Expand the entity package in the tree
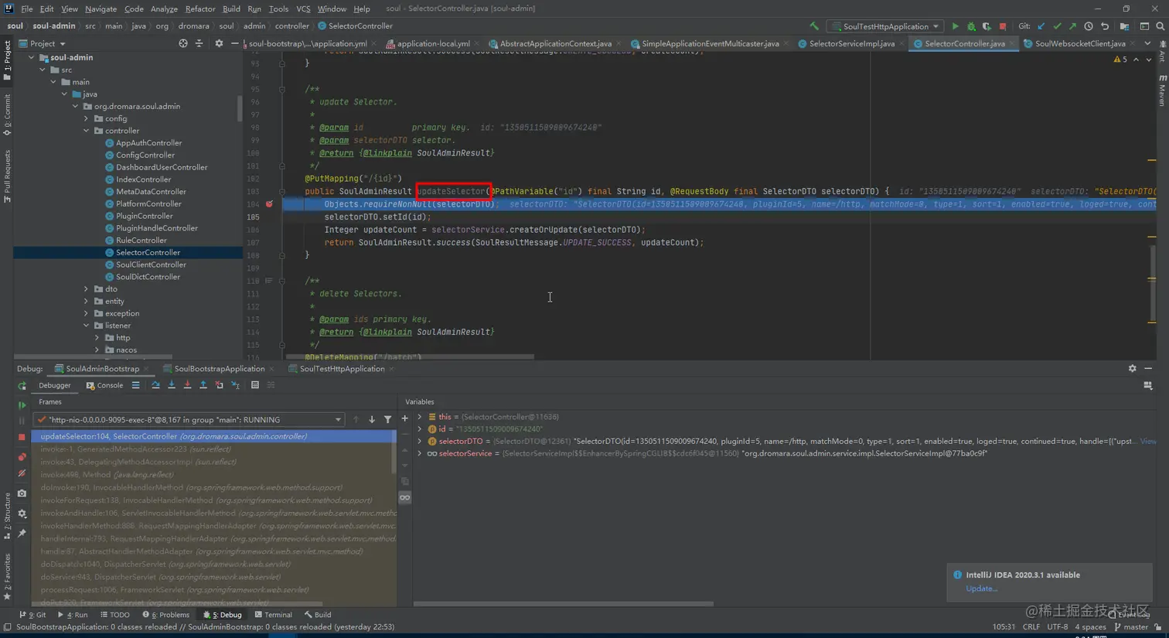The image size is (1169, 638). coord(87,302)
